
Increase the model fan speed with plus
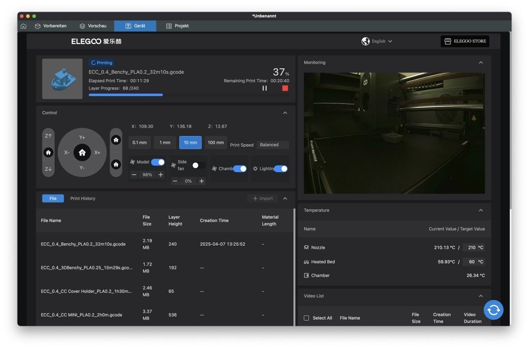(161, 175)
